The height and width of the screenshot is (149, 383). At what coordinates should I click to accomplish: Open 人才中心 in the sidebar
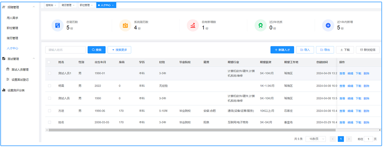(13, 48)
